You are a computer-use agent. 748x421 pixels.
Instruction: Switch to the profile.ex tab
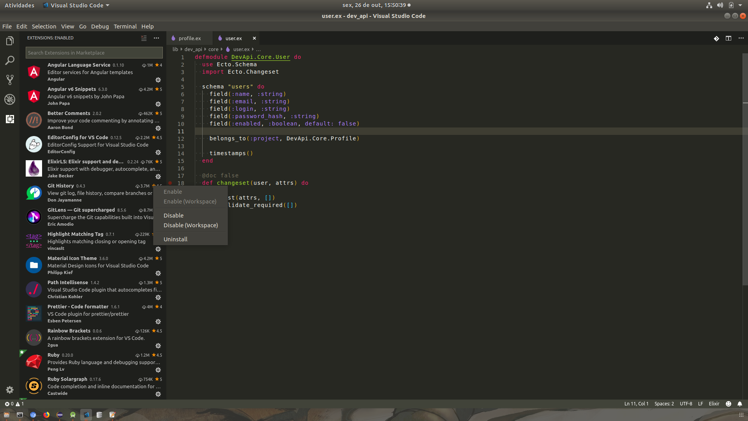[189, 38]
